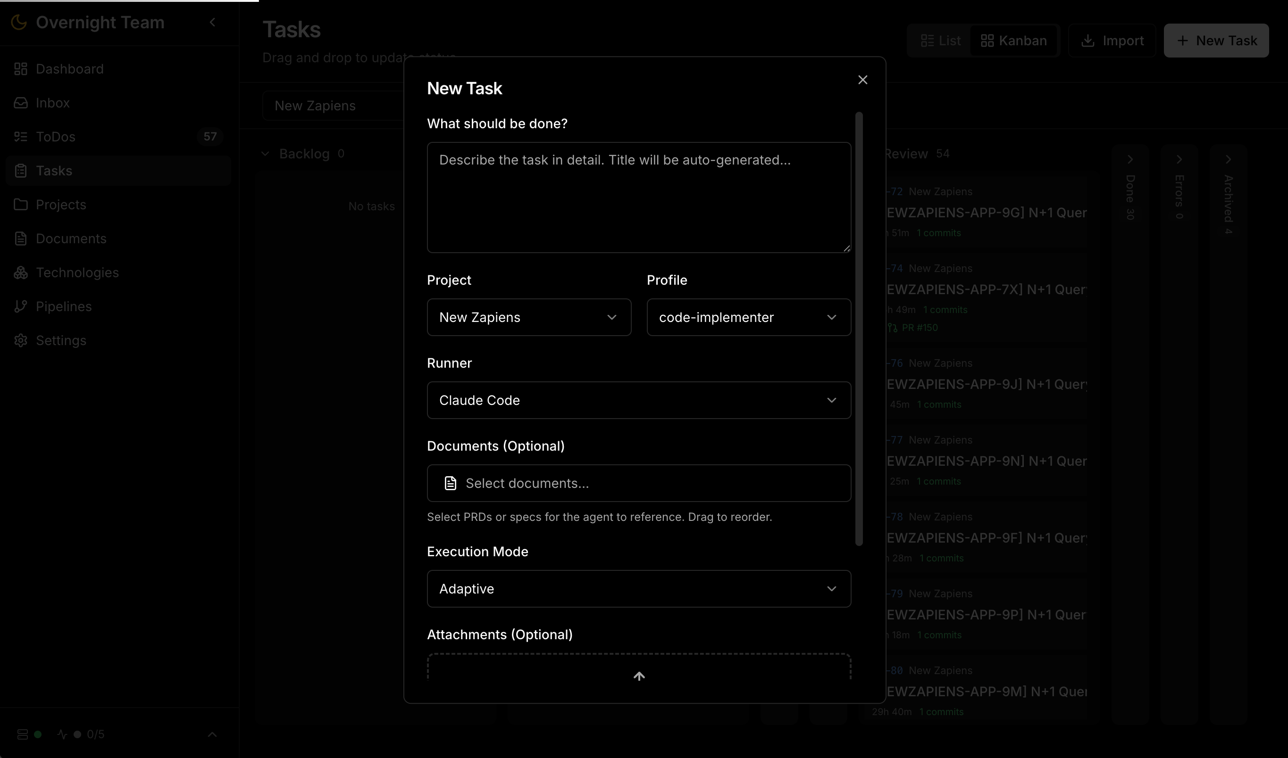Switch to Kanban view
This screenshot has width=1288, height=758.
[x=1014, y=41]
